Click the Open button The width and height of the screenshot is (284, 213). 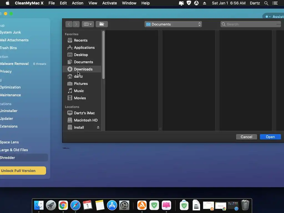coord(270,137)
